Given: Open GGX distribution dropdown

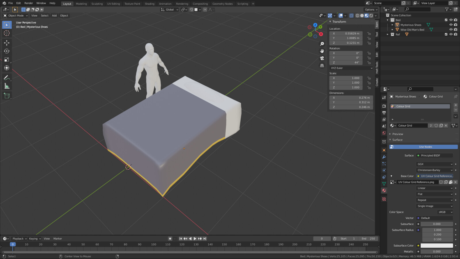Looking at the screenshot, I should [x=435, y=164].
